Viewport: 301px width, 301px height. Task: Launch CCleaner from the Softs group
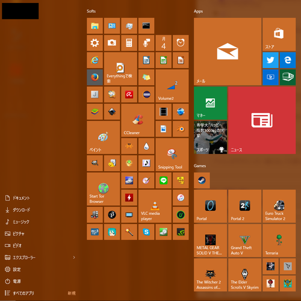(x=138, y=120)
